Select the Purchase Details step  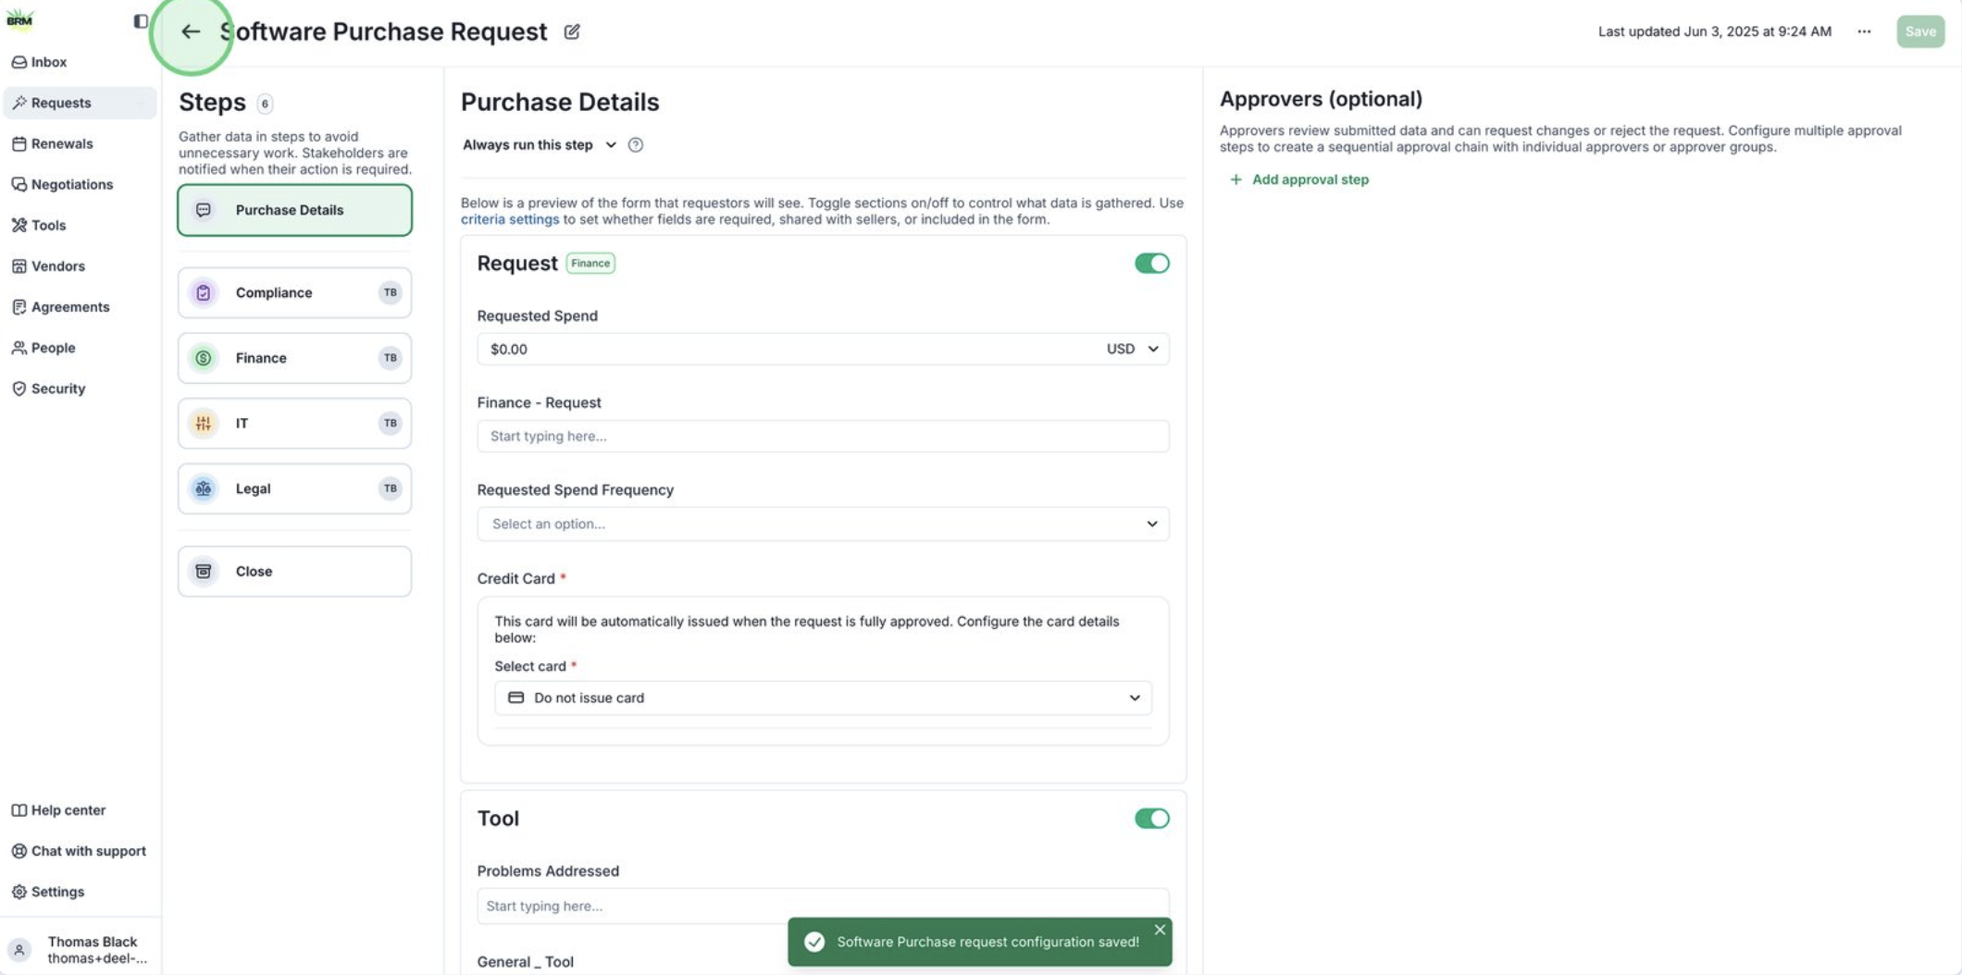pos(294,210)
